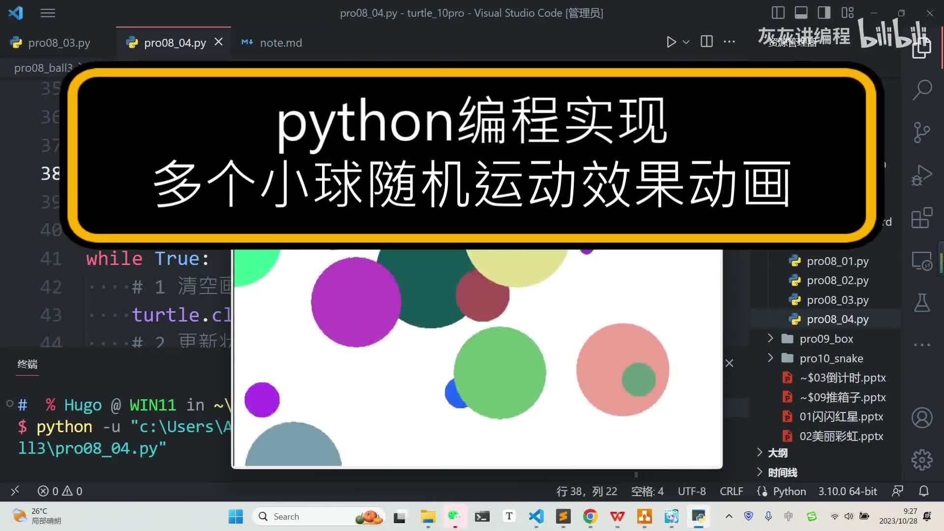Select Python language mode in status bar
Screen dimensions: 944x531
(x=789, y=491)
